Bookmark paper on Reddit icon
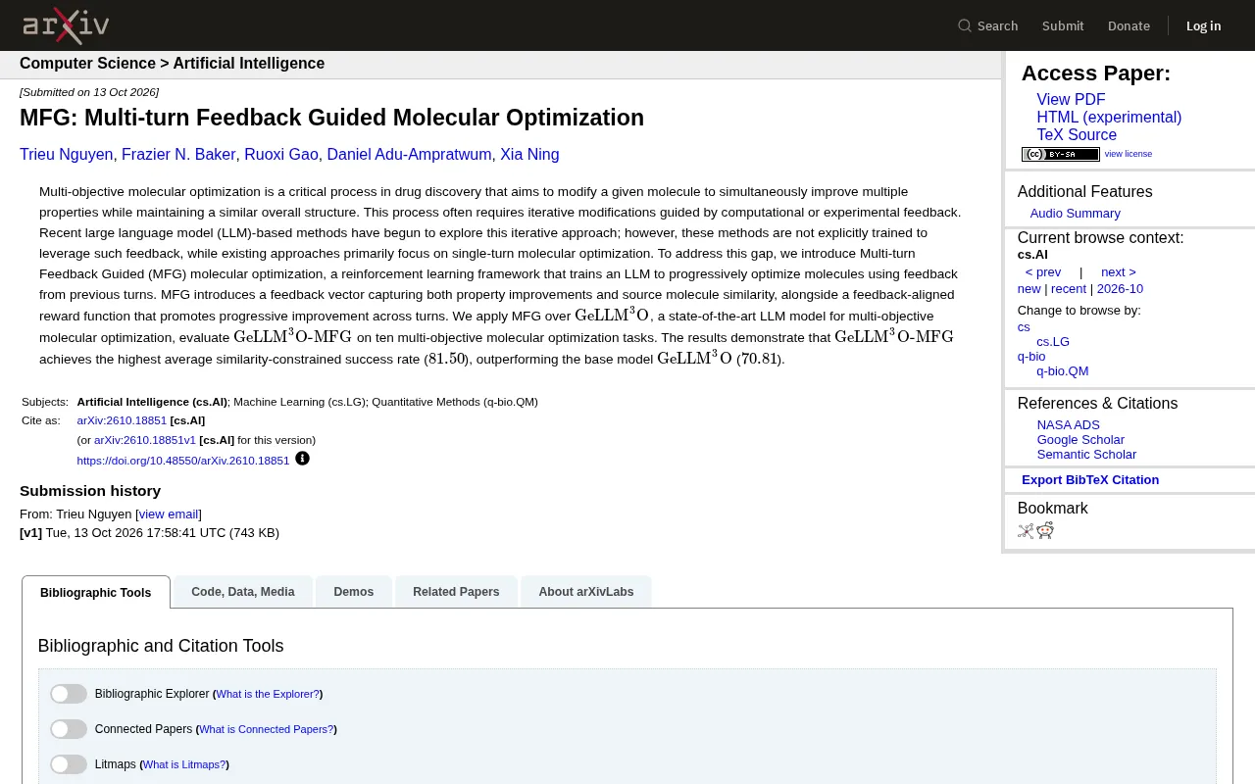The image size is (1255, 784). tap(1045, 531)
